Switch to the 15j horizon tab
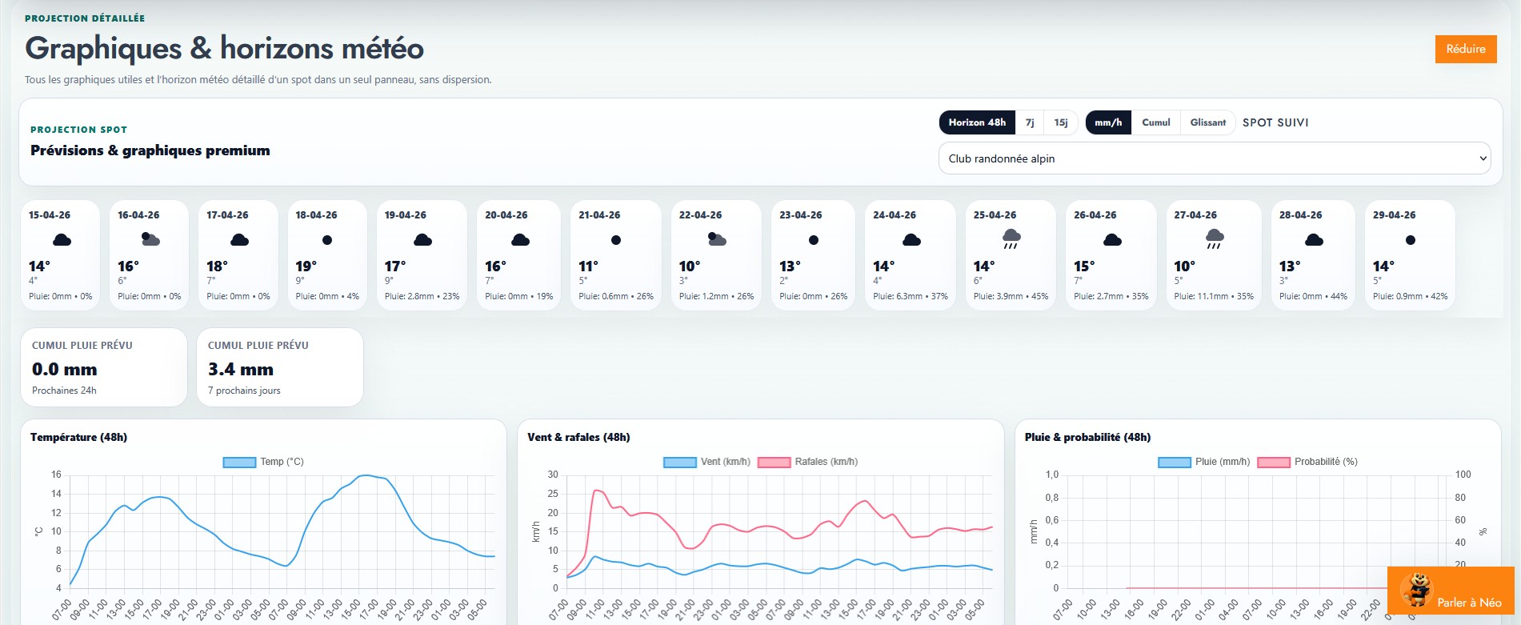This screenshot has width=1521, height=625. 1060,122
